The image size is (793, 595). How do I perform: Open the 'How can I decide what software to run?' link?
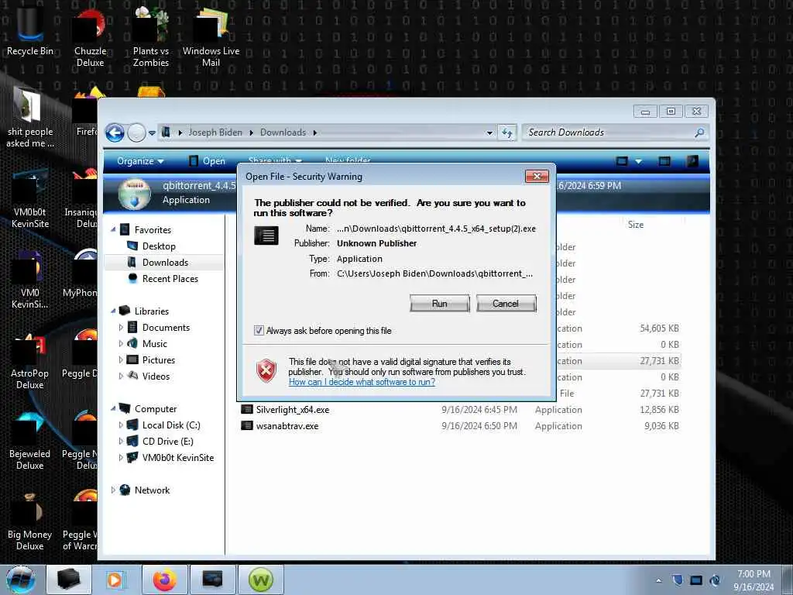(362, 382)
